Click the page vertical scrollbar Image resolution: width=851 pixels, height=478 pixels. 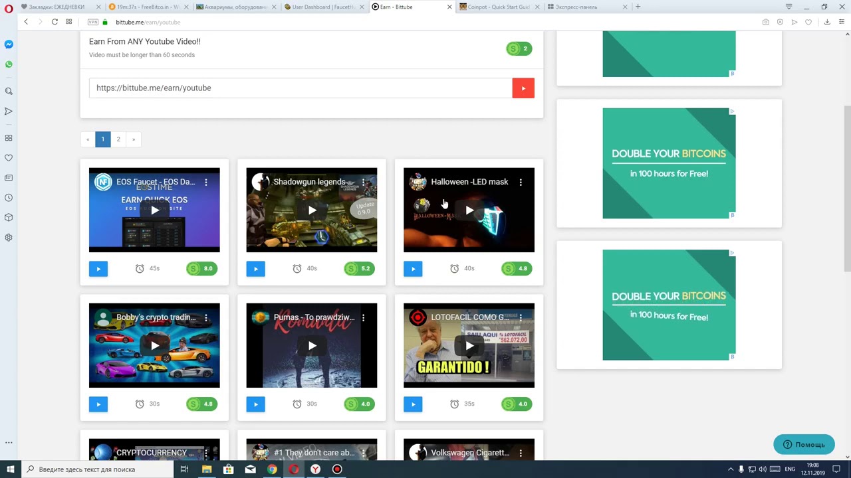846,189
